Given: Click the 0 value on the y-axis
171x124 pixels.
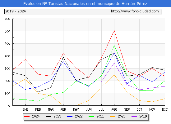Looking at the screenshot, I should tap(9, 106).
